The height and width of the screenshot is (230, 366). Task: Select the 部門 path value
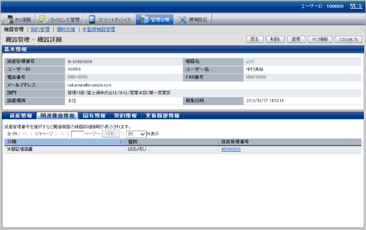coord(119,93)
